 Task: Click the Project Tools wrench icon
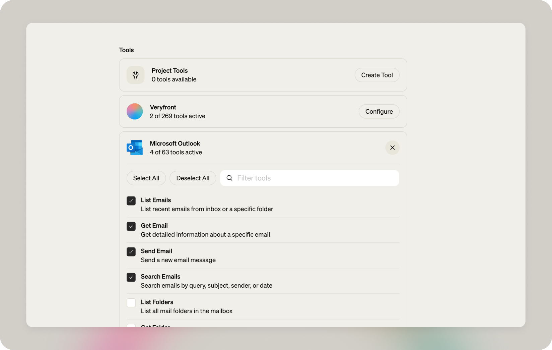135,75
